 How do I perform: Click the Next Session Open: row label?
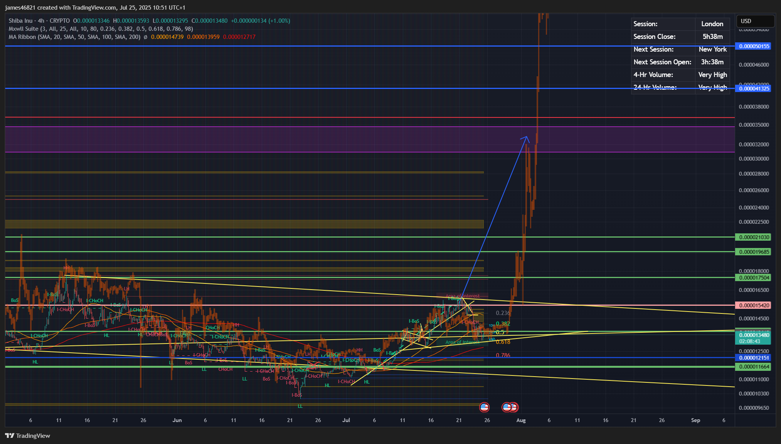(x=662, y=62)
